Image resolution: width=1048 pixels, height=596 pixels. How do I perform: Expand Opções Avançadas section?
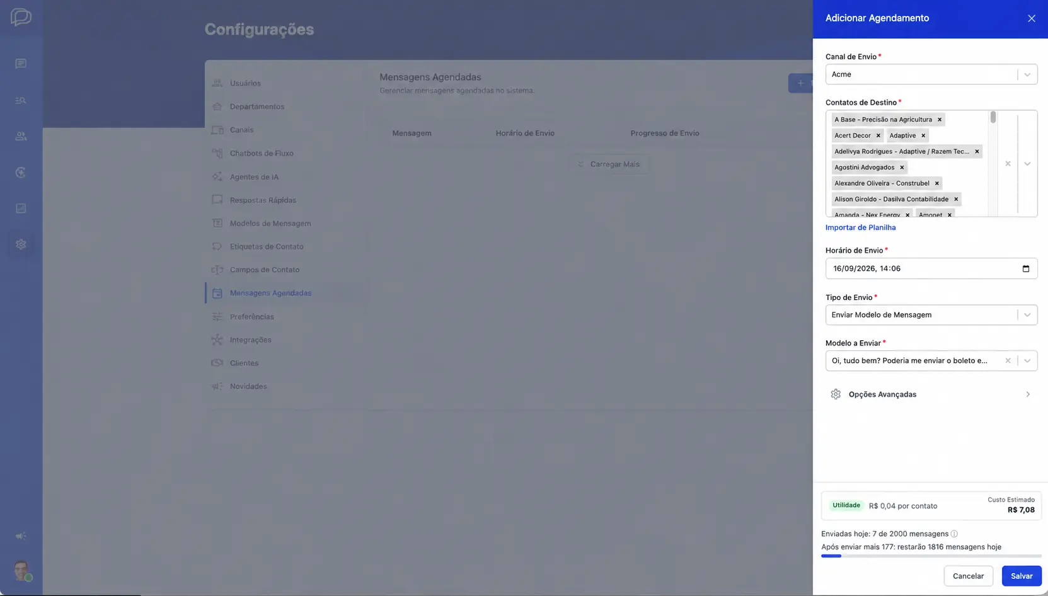(x=931, y=394)
